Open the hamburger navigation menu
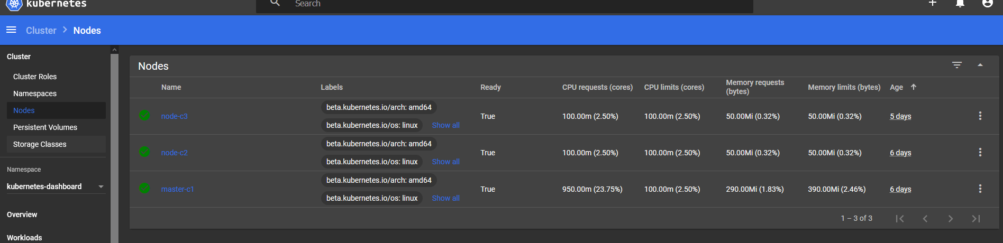1003x243 pixels. [x=11, y=30]
